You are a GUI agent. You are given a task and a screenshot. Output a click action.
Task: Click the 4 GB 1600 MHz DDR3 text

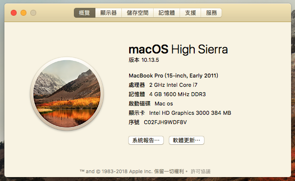pos(178,94)
